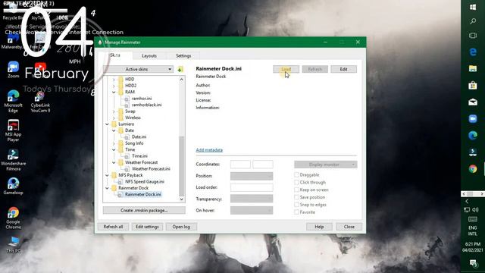Click the first Coordinates input field
Image resolution: width=485 pixels, height=273 pixels.
pos(240,165)
